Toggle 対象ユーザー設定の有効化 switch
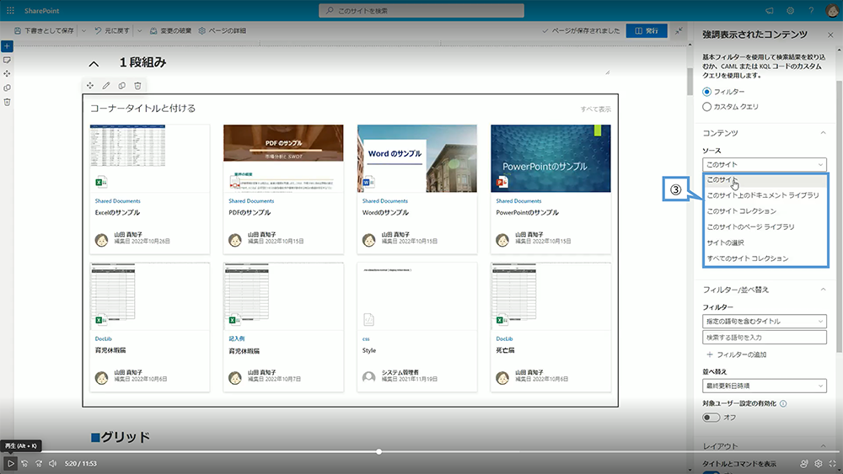Screen dimensions: 843x474 711,417
